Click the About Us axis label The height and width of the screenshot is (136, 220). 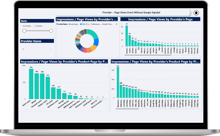click(x=94, y=102)
